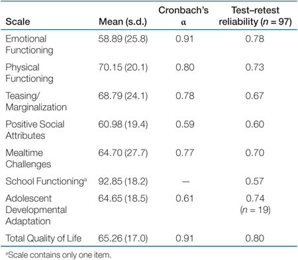Click the Mean (s.d.) column header
This screenshot has height=260, width=298.
tap(123, 22)
